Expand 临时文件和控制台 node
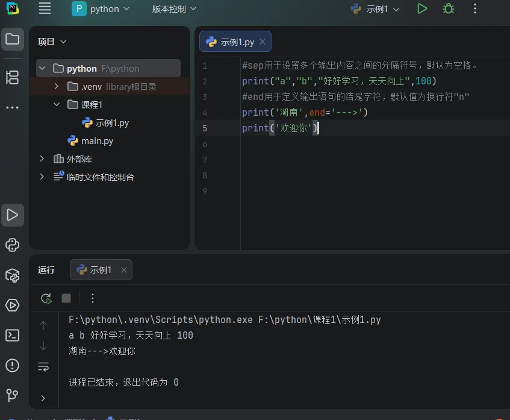Image resolution: width=510 pixels, height=420 pixels. (42, 177)
